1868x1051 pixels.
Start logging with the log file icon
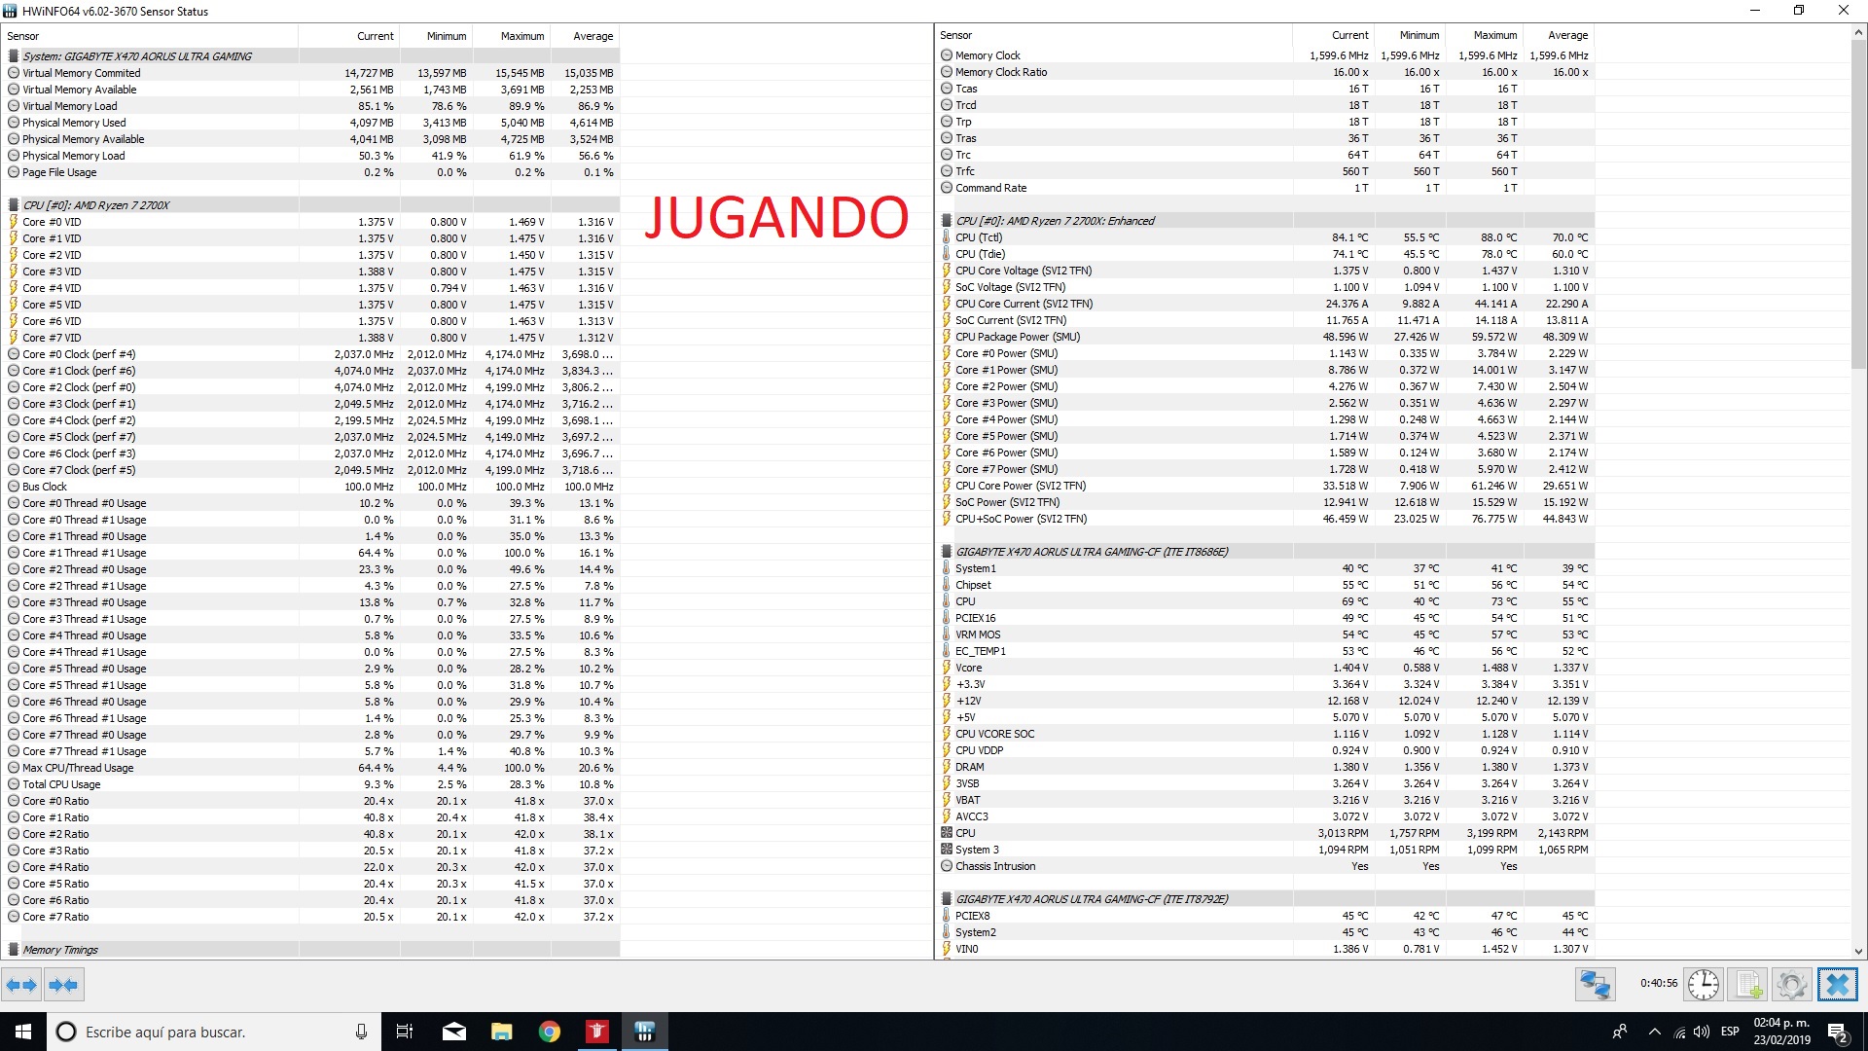(x=1748, y=985)
